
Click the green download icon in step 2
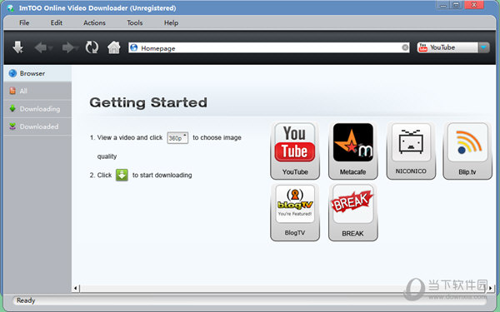coord(122,175)
